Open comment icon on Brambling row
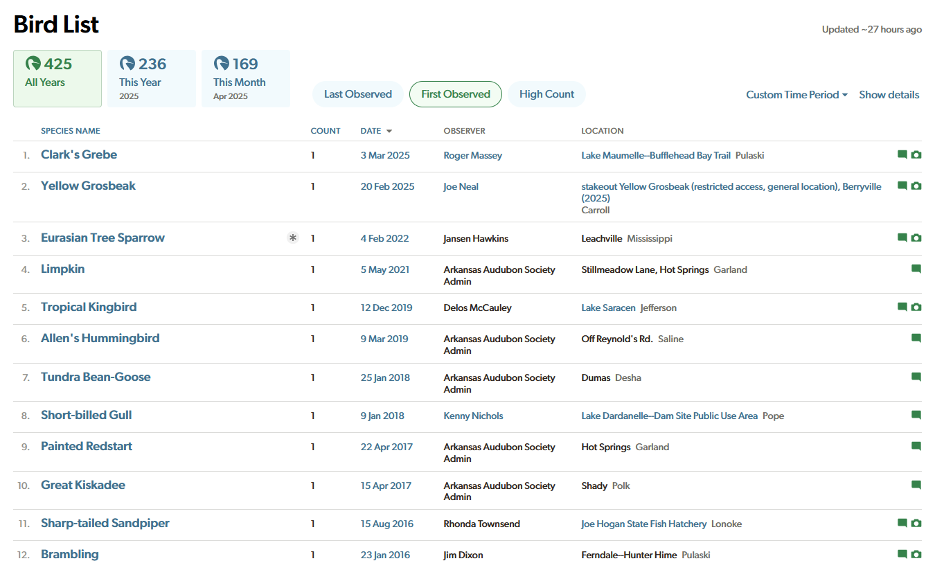935x570 pixels. pos(902,555)
